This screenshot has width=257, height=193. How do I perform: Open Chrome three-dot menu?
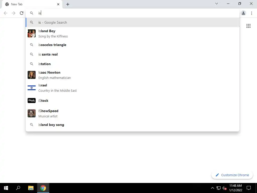pos(251,13)
